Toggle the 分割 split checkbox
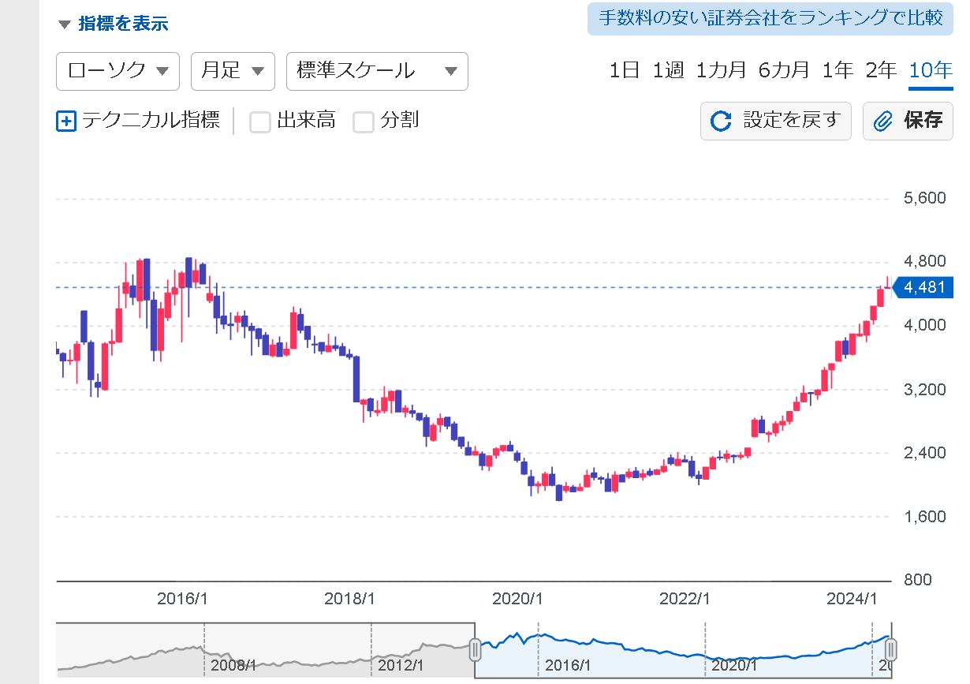970x684 pixels. tap(363, 122)
